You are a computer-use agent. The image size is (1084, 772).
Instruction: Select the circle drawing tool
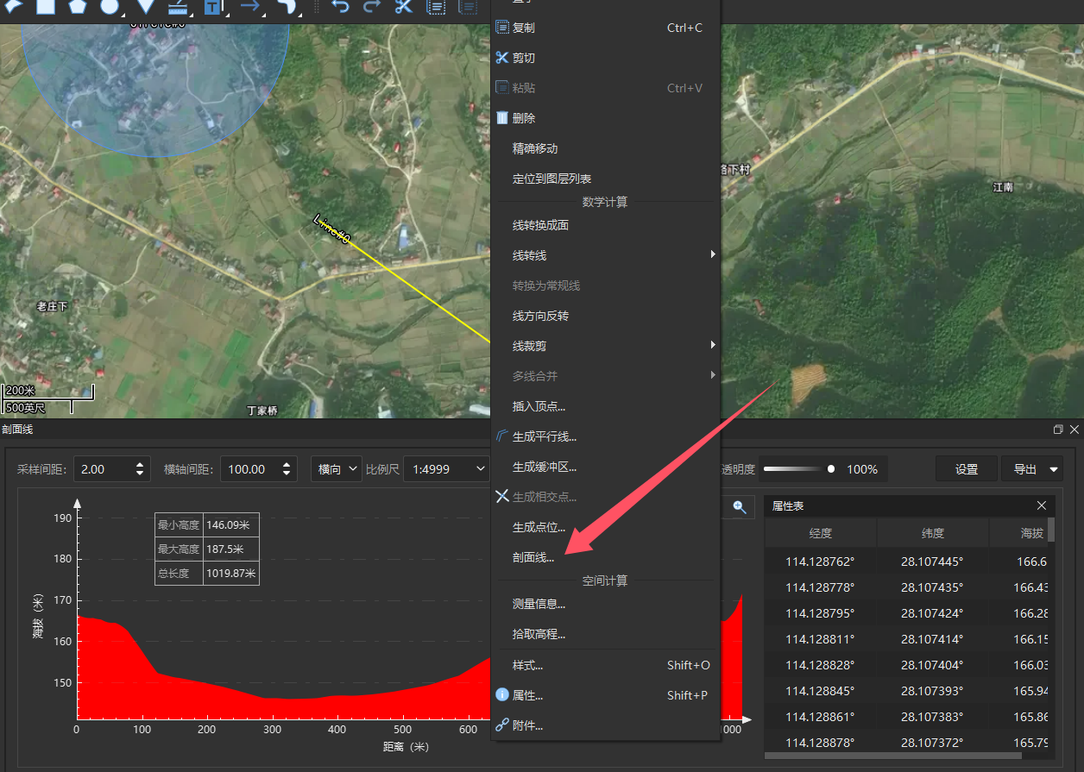[109, 7]
